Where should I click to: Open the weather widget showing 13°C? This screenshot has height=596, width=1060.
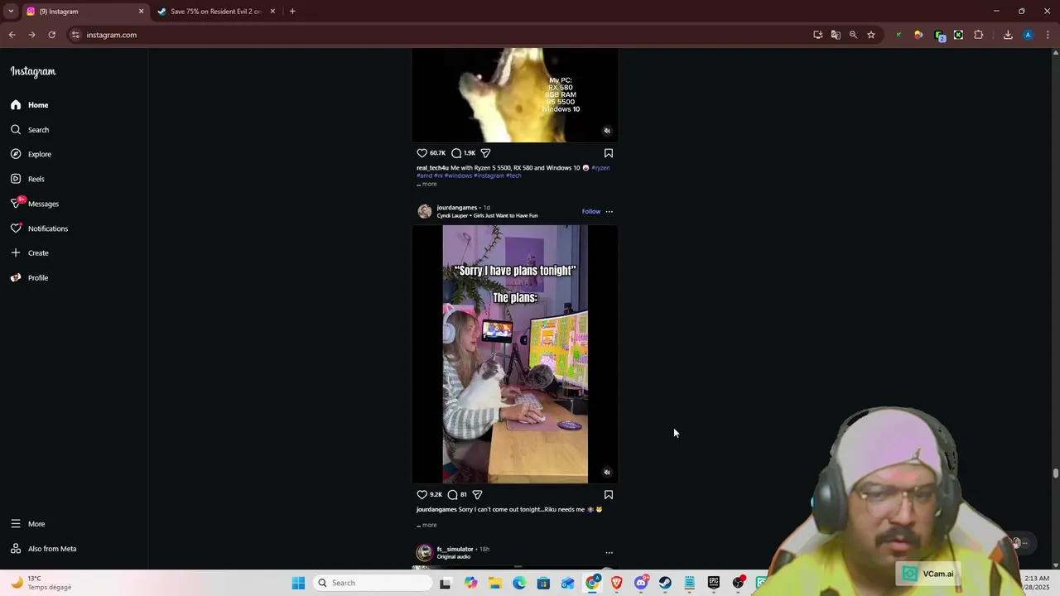(x=40, y=583)
